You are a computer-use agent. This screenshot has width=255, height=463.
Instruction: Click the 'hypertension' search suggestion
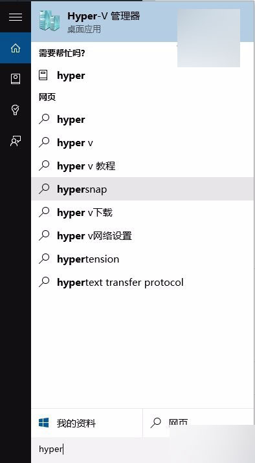[142, 259]
